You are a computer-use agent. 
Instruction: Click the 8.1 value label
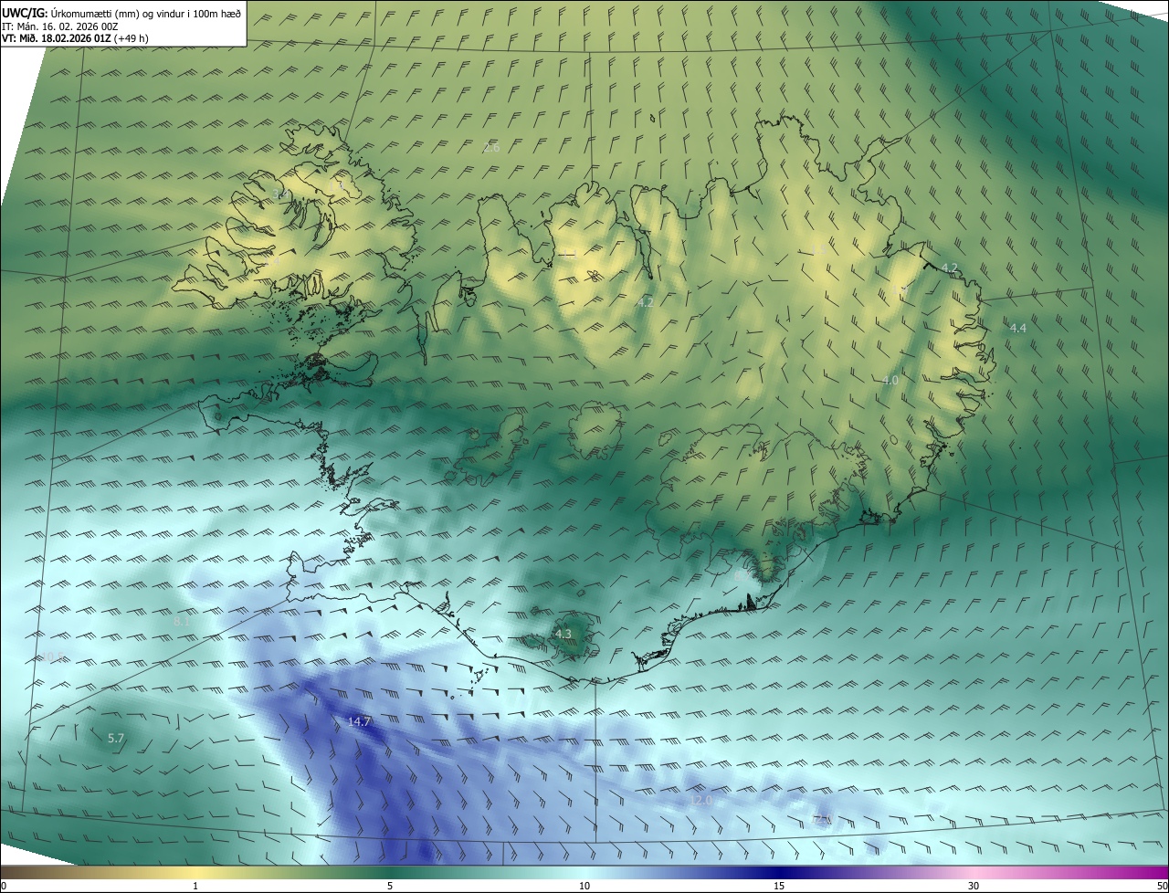181,622
